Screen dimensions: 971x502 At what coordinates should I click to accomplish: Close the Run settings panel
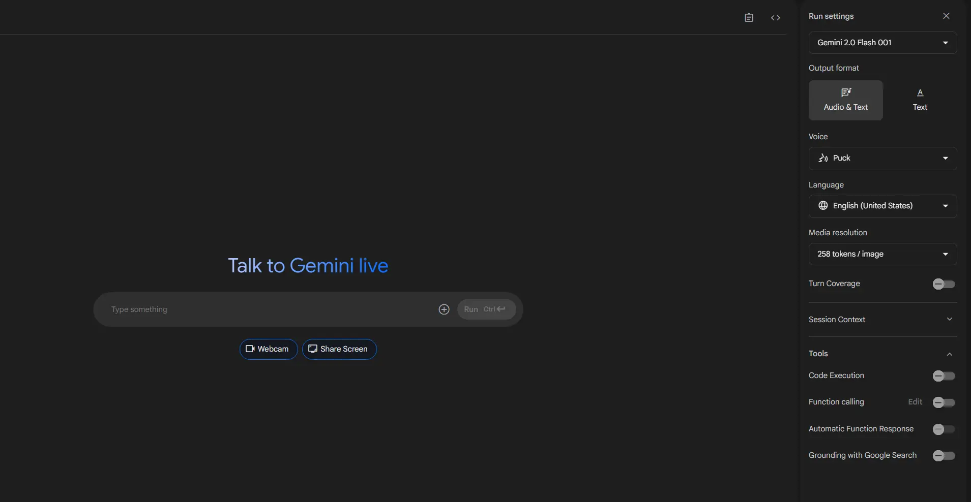tap(946, 16)
